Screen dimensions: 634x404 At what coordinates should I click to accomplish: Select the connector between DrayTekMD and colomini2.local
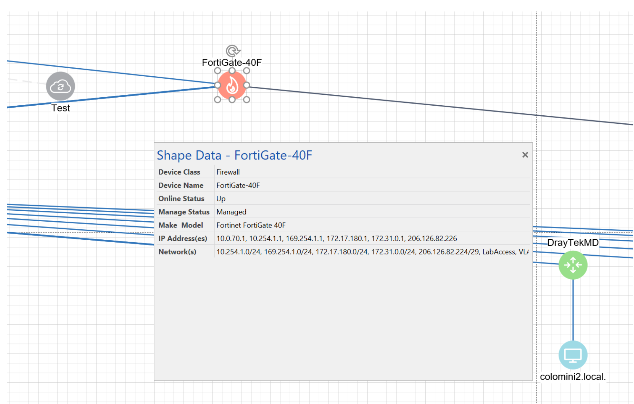tap(573, 310)
